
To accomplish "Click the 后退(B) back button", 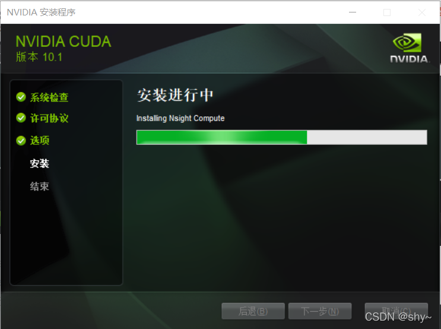I will click(x=253, y=311).
